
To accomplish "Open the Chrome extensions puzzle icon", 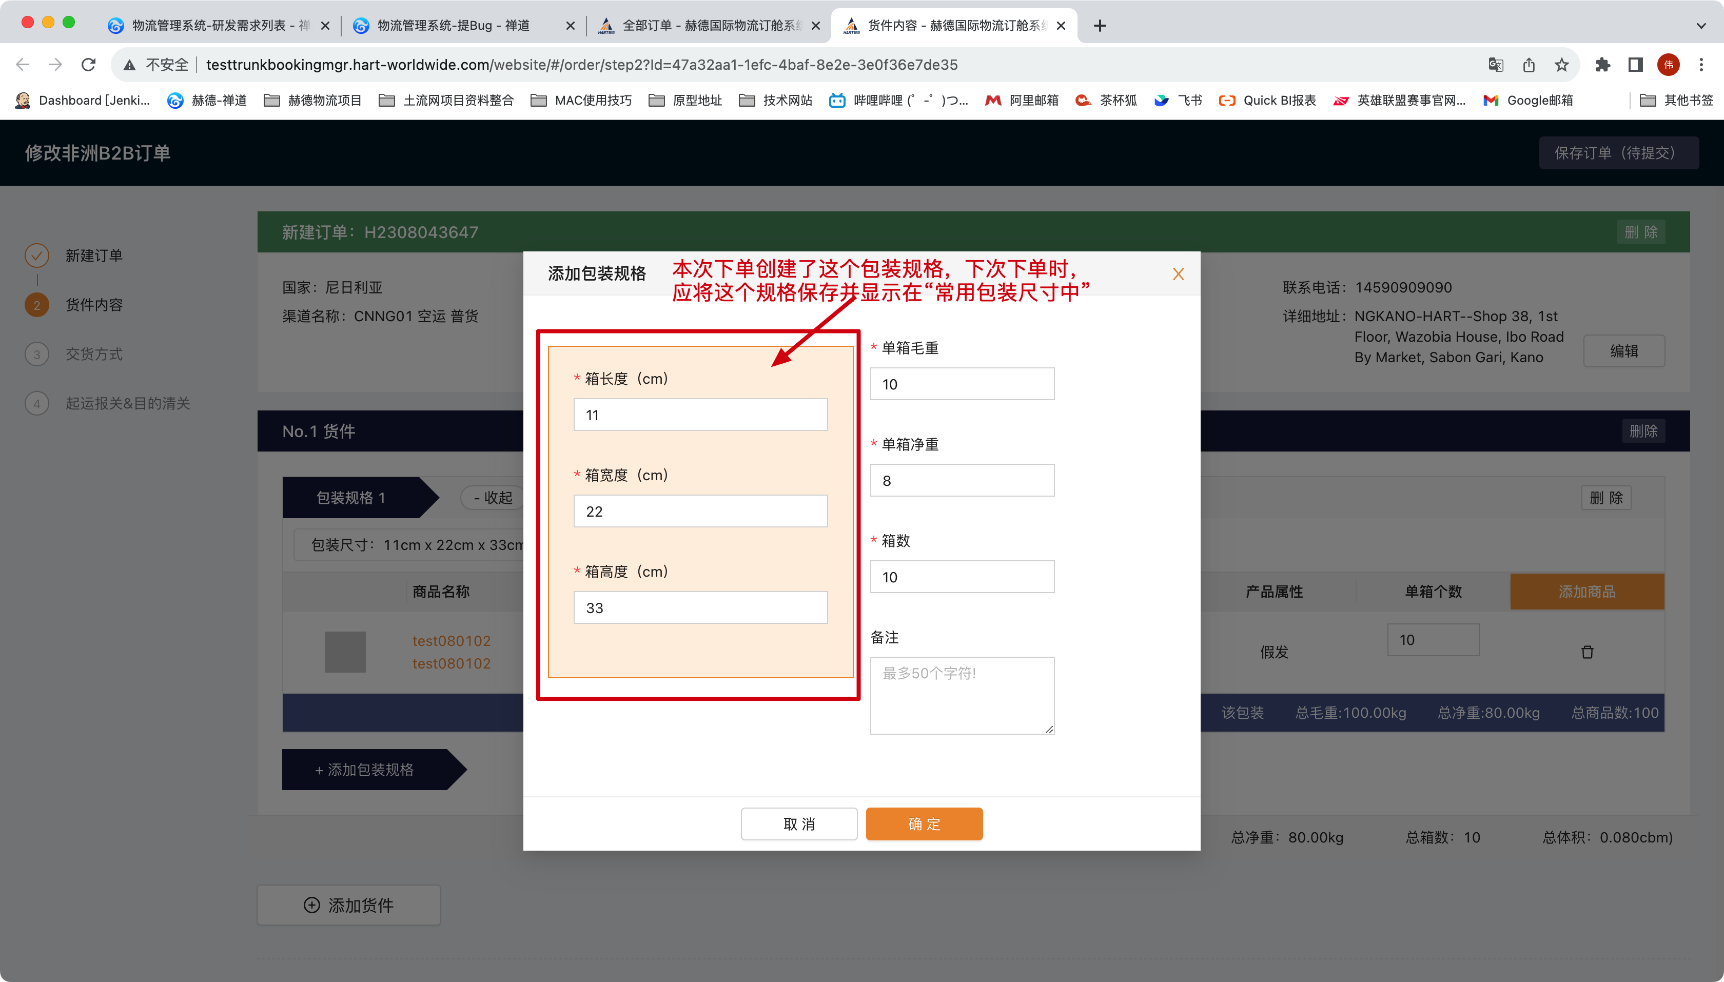I will click(x=1602, y=65).
